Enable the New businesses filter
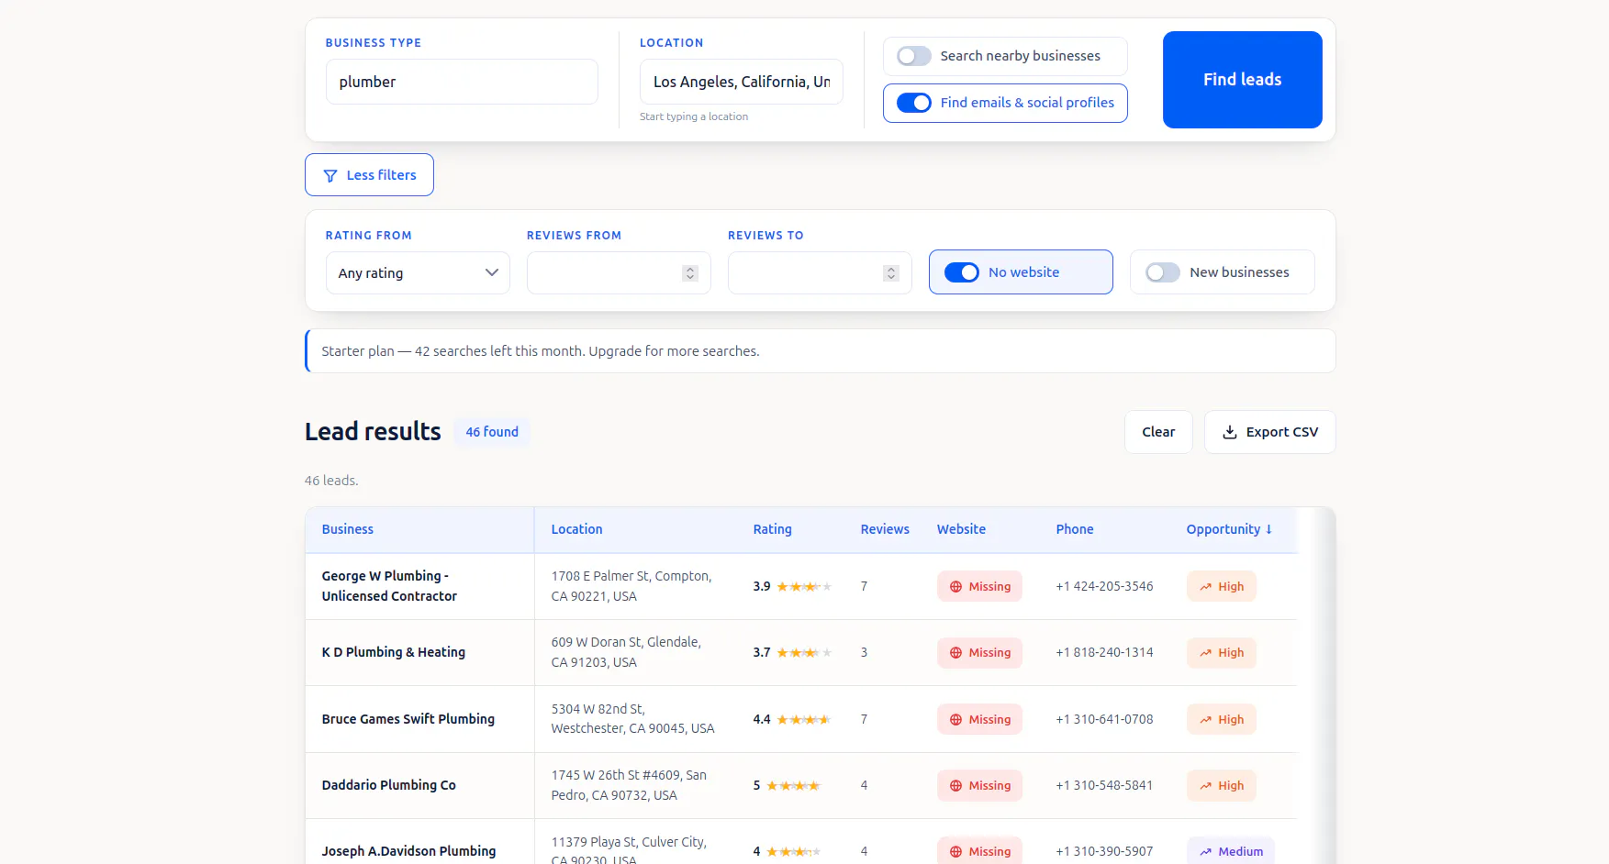The width and height of the screenshot is (1609, 864). [1163, 272]
